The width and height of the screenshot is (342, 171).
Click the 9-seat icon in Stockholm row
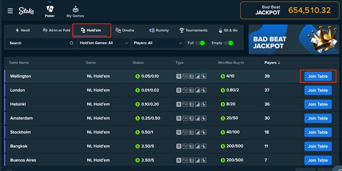[179, 132]
